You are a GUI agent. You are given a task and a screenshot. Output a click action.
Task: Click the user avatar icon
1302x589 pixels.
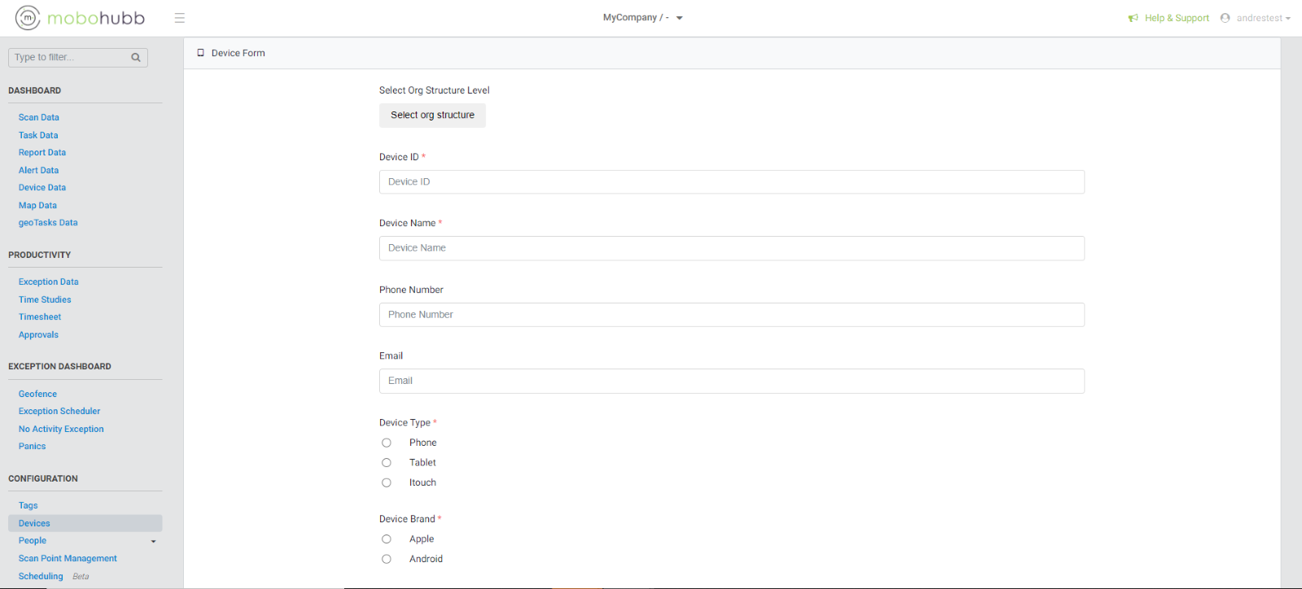click(1225, 18)
